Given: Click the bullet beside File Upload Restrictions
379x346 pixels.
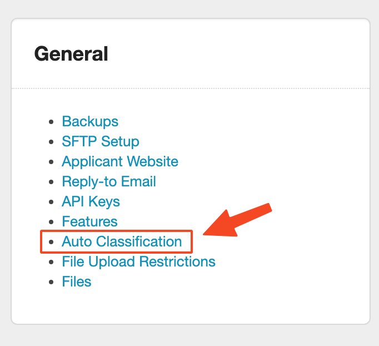Looking at the screenshot, I should click(52, 262).
